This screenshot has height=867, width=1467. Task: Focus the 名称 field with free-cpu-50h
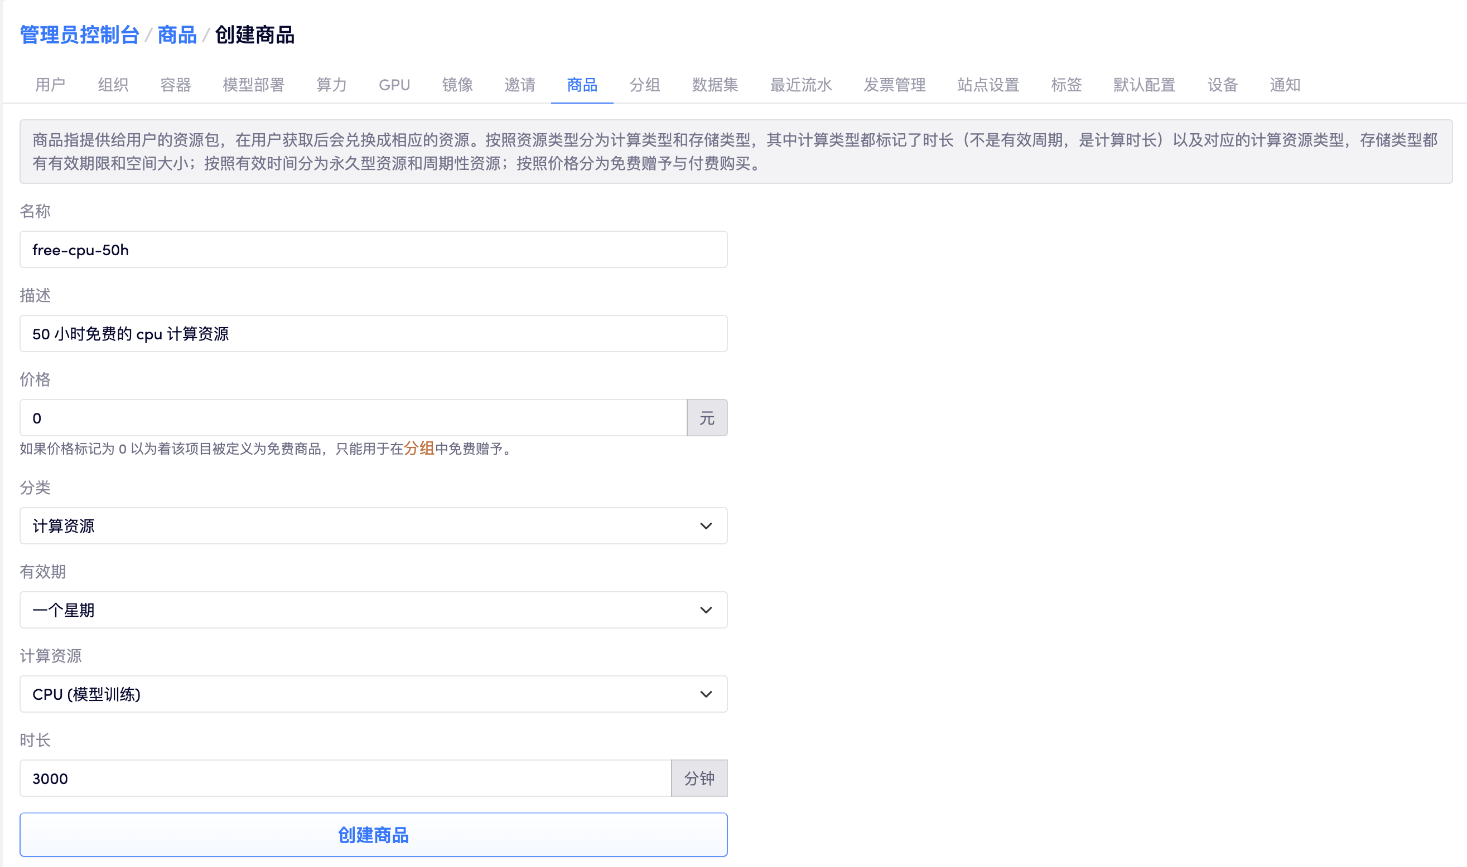click(x=373, y=250)
